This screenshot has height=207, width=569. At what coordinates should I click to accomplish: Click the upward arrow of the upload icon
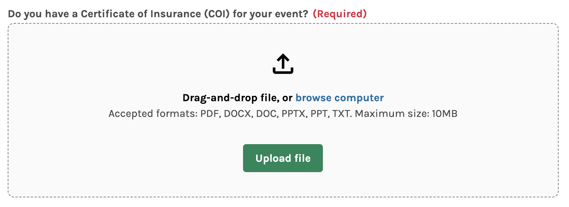click(283, 61)
